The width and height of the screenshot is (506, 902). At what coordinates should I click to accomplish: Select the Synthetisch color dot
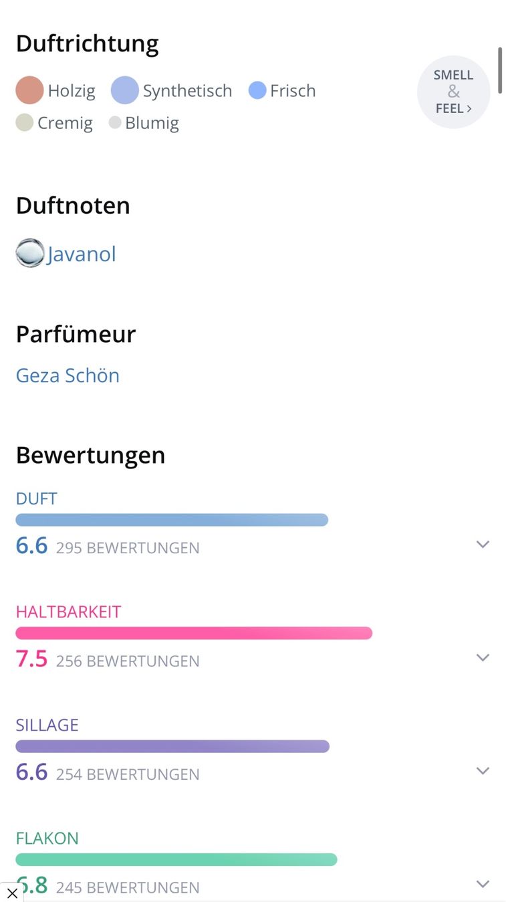[x=125, y=91]
